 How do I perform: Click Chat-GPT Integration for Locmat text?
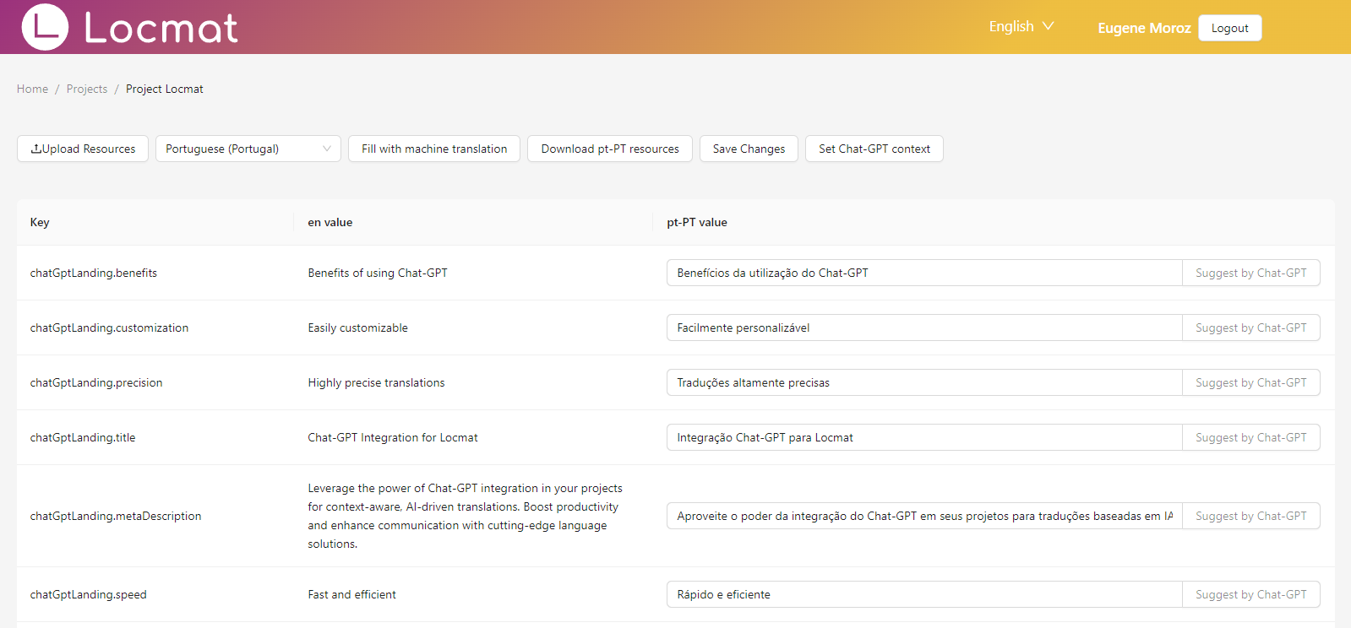[x=393, y=437]
